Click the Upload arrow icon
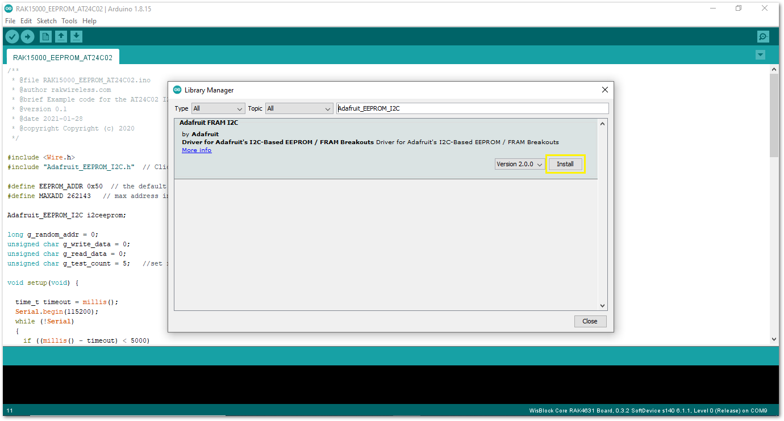Viewport: 784px width, 421px height. [x=27, y=37]
